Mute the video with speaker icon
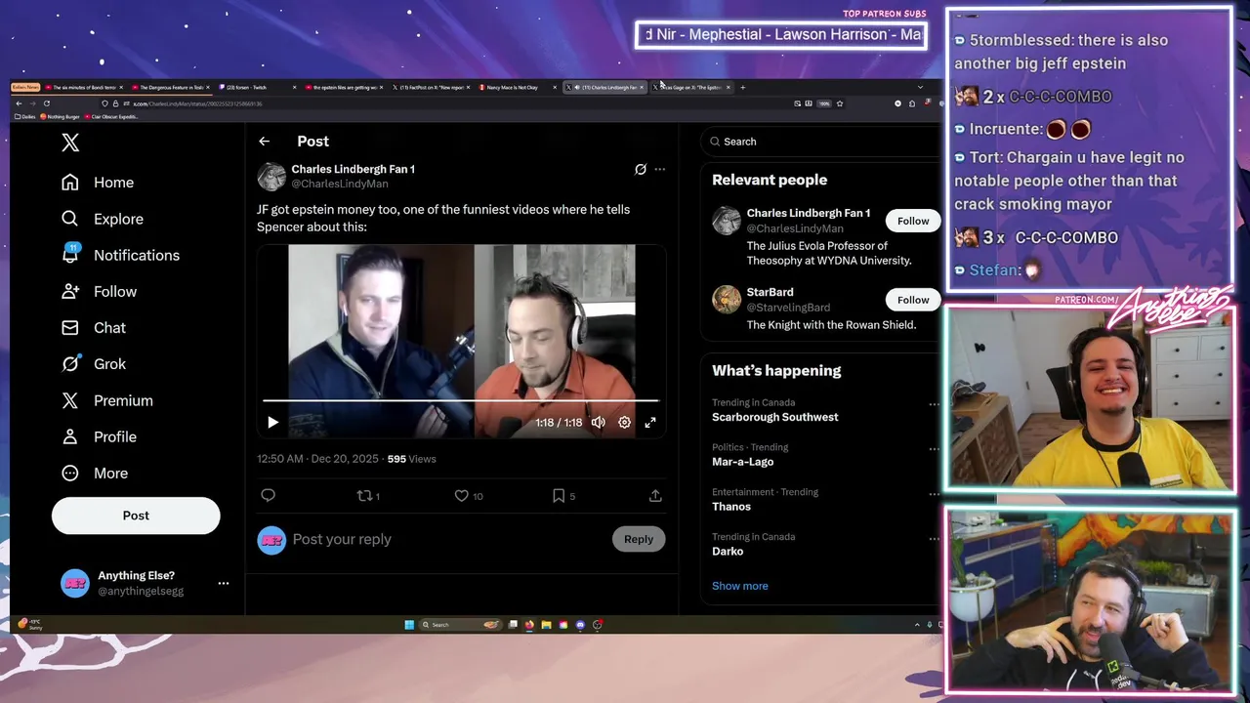The height and width of the screenshot is (703, 1250). [598, 423]
